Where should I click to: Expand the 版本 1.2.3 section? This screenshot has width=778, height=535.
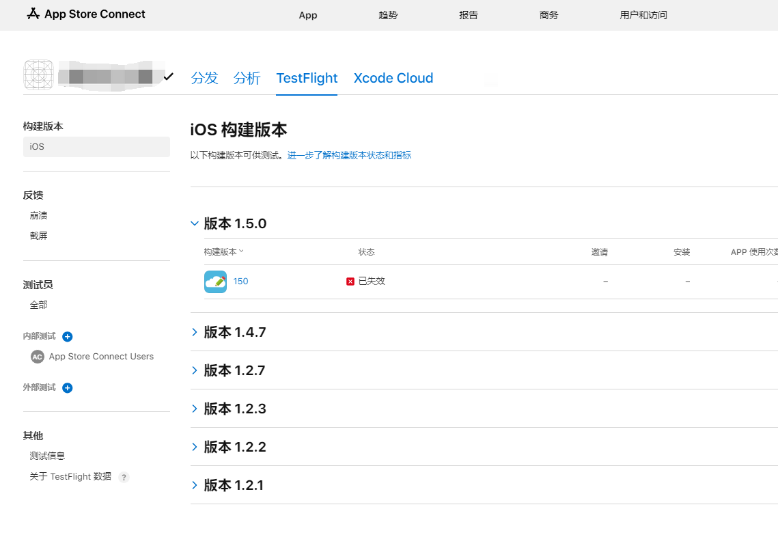click(195, 409)
